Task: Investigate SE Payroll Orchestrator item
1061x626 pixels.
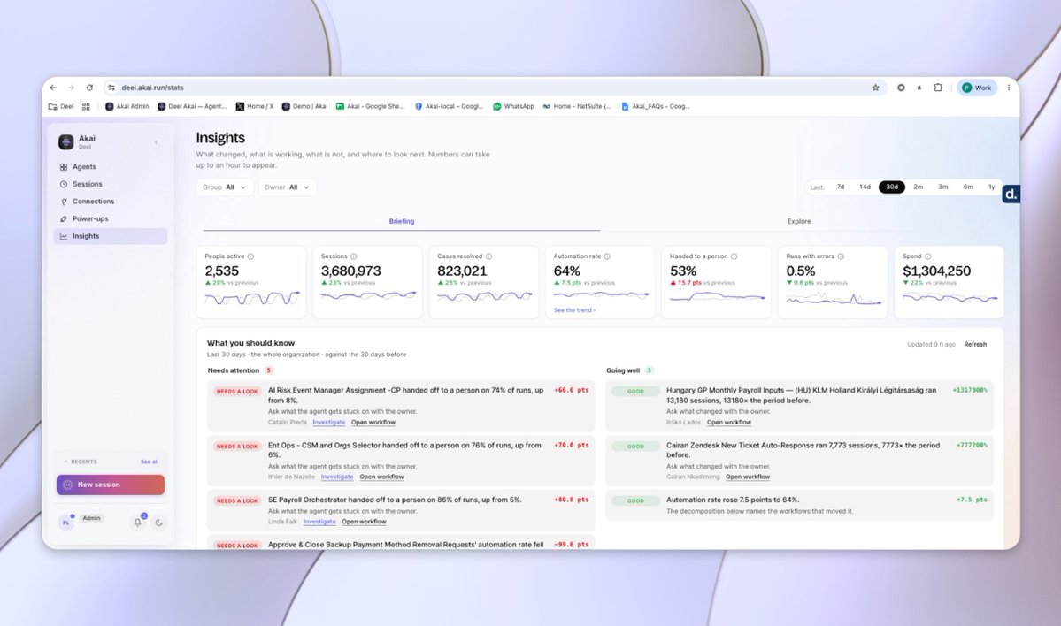Action: pyautogui.click(x=319, y=521)
